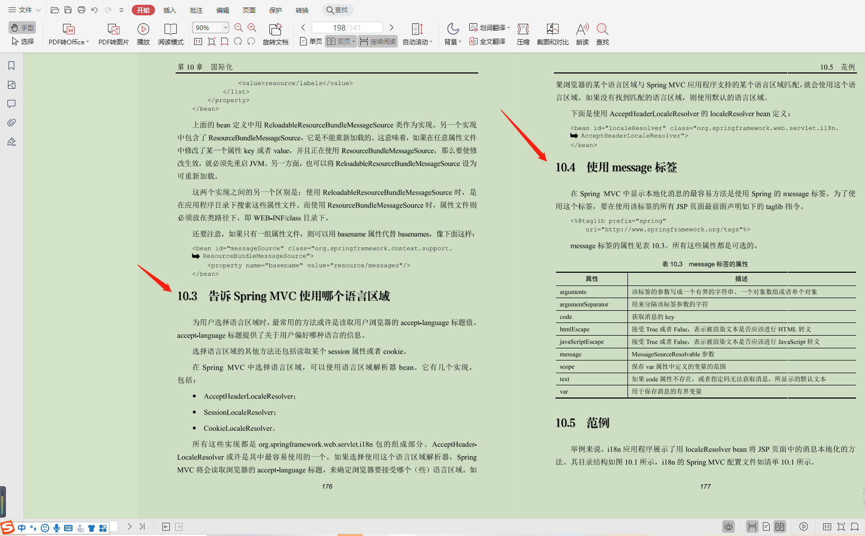Screen dimensions: 865x536
Task: Switch to the 批注 tab
Action: click(x=196, y=10)
